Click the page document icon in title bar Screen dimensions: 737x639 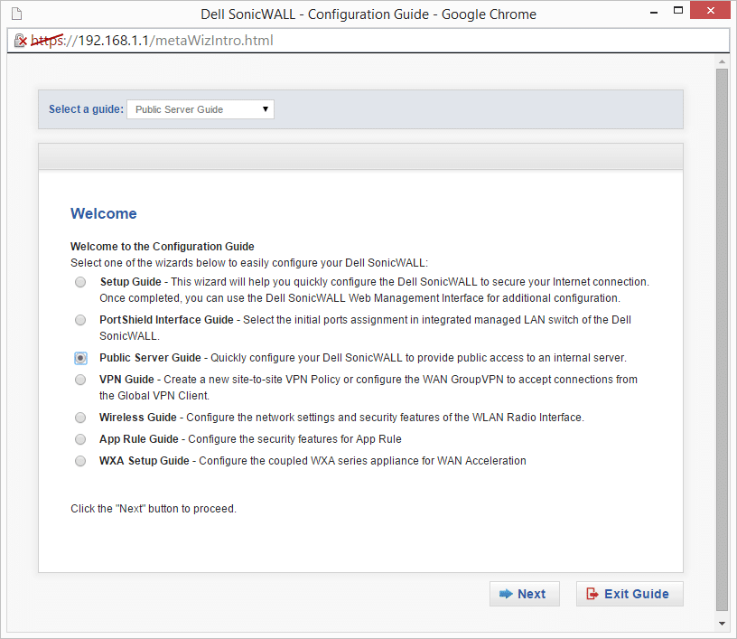point(17,14)
